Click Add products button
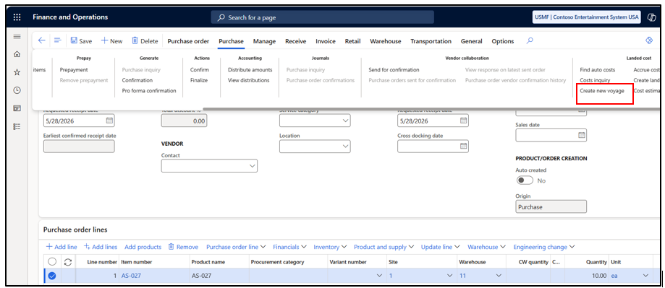Image resolution: width=665 pixels, height=288 pixels. click(x=143, y=247)
